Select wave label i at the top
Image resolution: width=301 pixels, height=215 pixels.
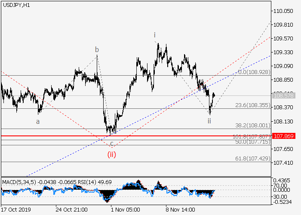coord(155,35)
